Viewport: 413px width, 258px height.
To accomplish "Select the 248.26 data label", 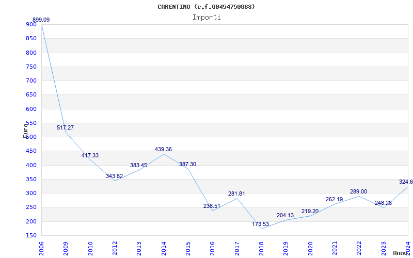I will point(383,203).
